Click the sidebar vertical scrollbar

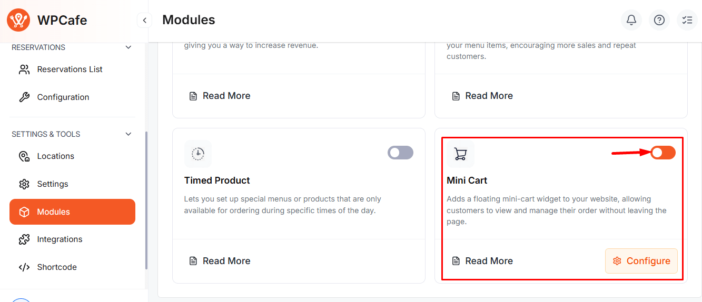click(x=146, y=200)
